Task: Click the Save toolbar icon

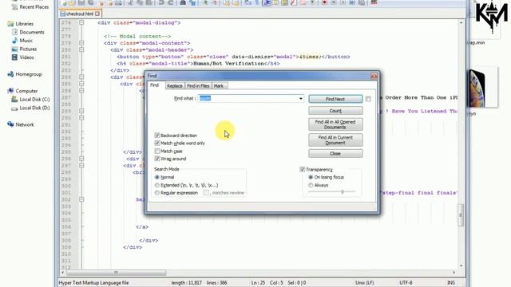Action: click(81, 2)
